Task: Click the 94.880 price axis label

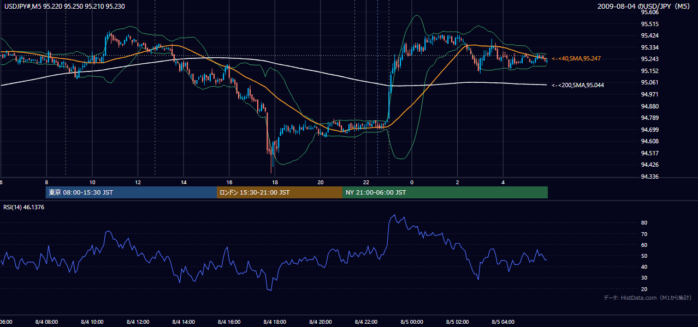Action: click(x=649, y=106)
